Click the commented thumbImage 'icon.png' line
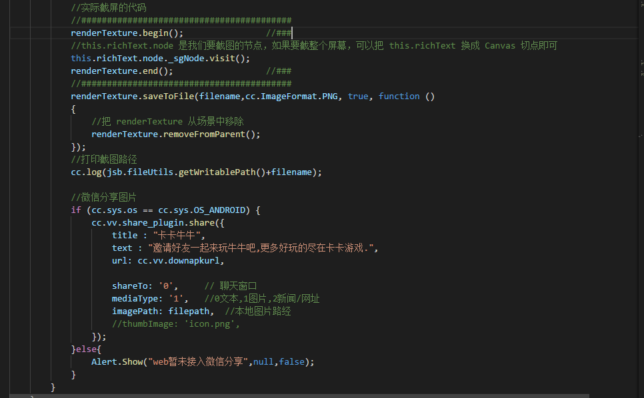 [176, 324]
